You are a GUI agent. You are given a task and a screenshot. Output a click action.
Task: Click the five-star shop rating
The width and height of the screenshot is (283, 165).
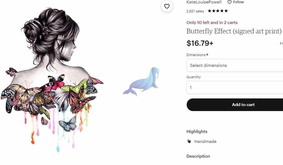pos(218,11)
